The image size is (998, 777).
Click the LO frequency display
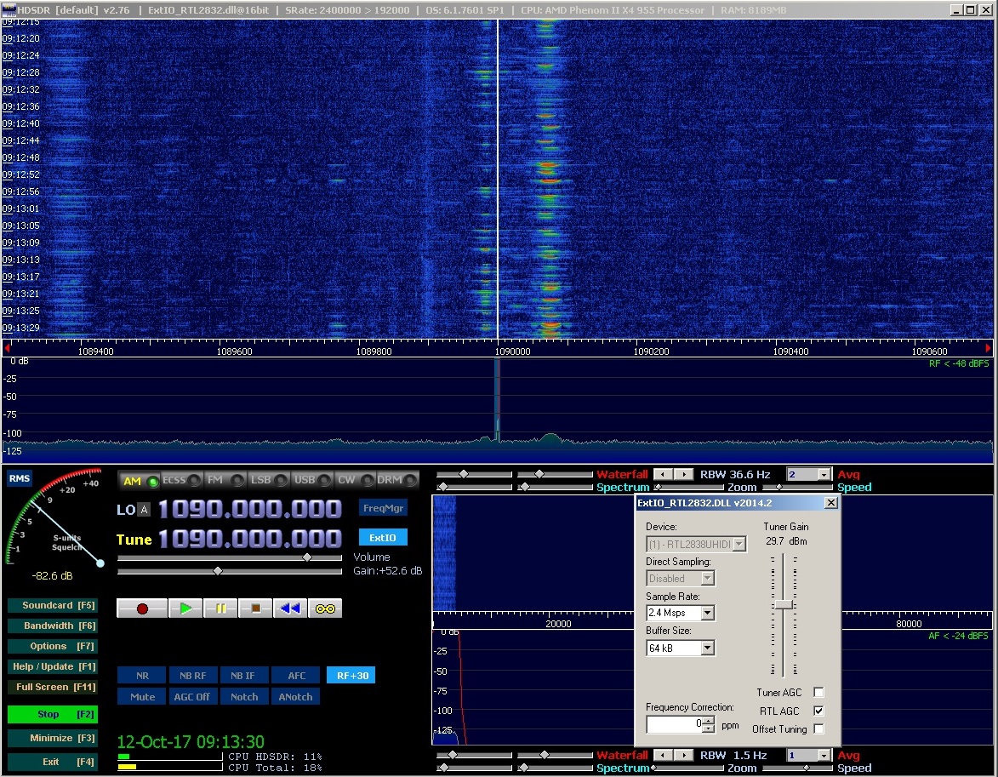pos(249,509)
